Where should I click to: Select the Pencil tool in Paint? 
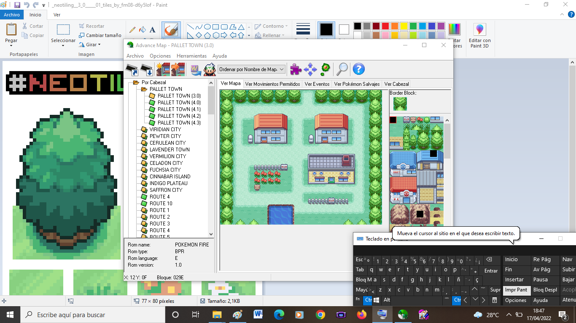coord(132,30)
